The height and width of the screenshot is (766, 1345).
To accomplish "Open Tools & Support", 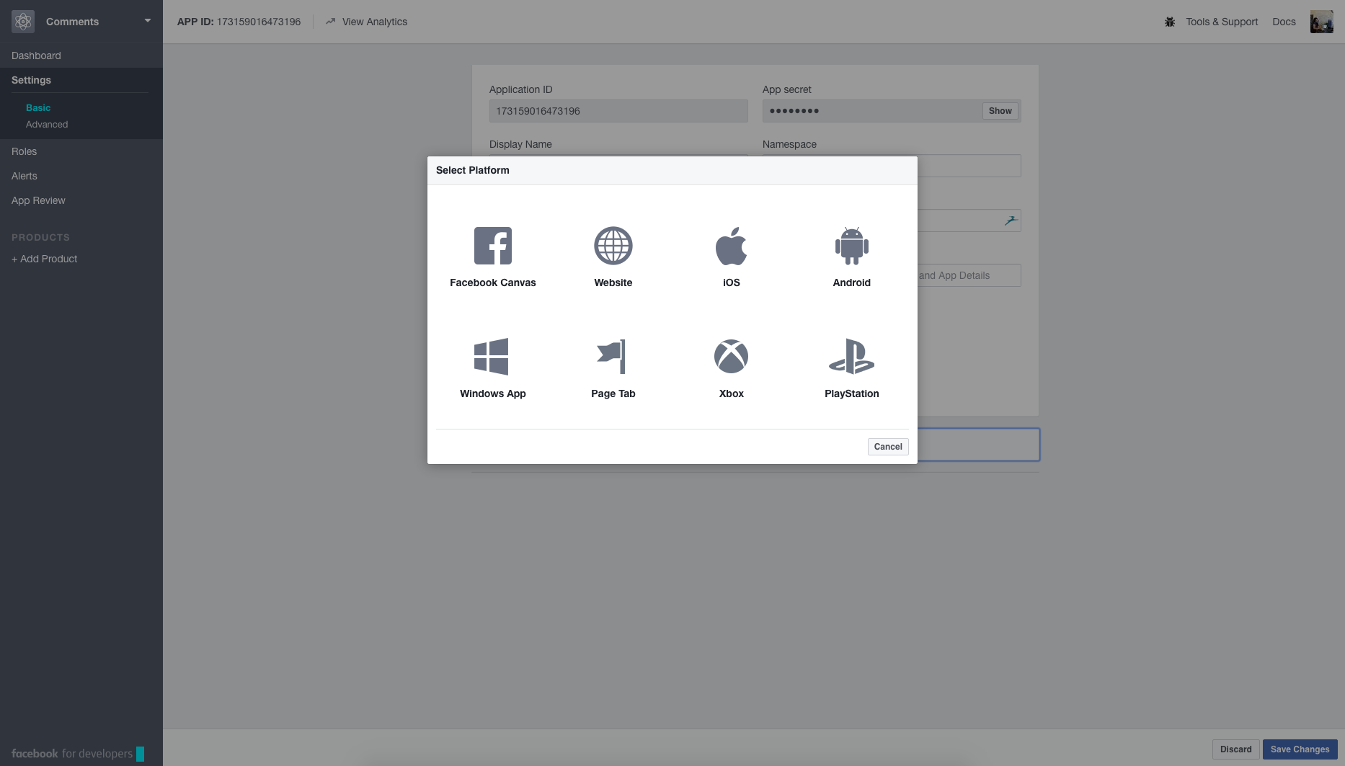I will [x=1222, y=22].
